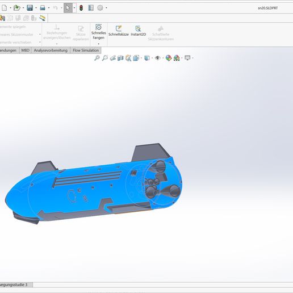Switch to the Flow Simulation tab
This screenshot has height=293, width=293.
point(86,51)
